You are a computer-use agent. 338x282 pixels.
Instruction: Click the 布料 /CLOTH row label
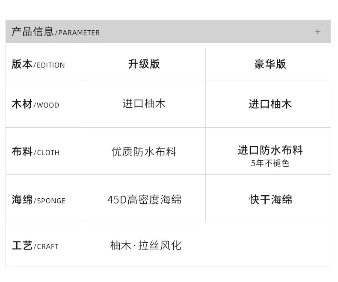click(36, 152)
